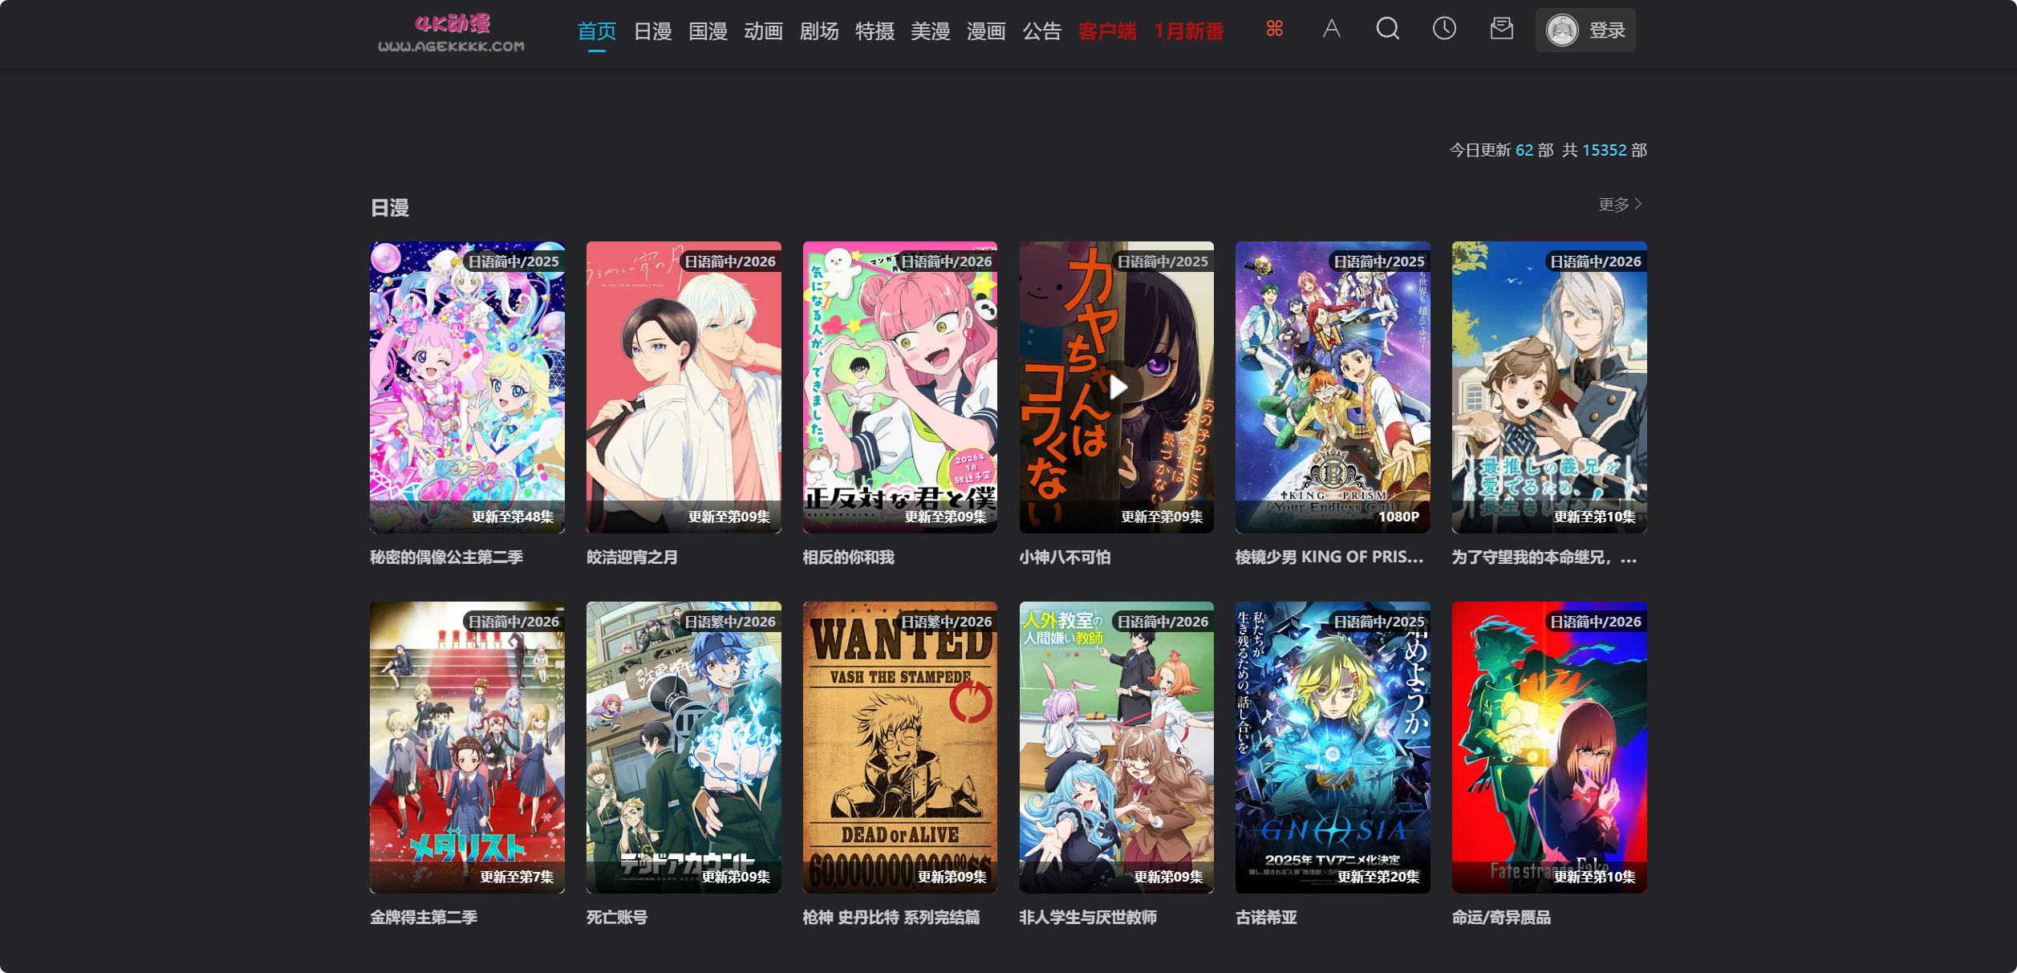Click the user avatar image
Viewport: 2017px width, 973px height.
point(1562,30)
